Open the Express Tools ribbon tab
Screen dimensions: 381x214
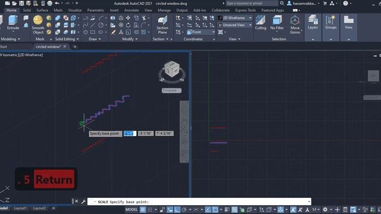coord(245,10)
